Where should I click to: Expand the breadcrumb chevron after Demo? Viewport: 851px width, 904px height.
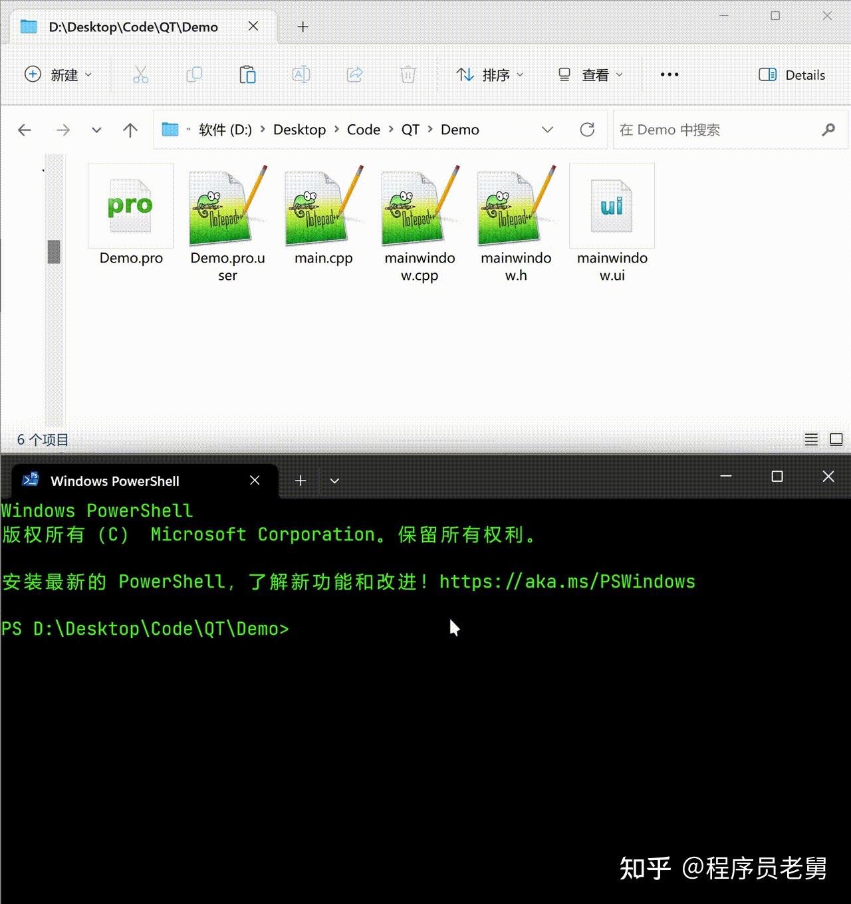(547, 130)
